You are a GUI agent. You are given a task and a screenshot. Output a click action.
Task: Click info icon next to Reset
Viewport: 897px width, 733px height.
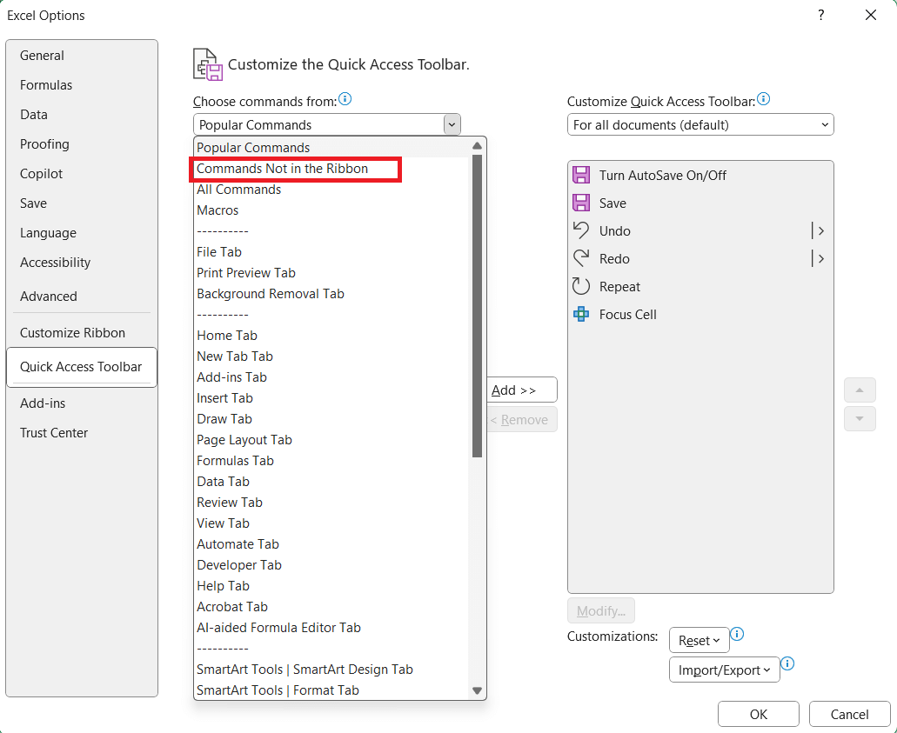(x=738, y=634)
